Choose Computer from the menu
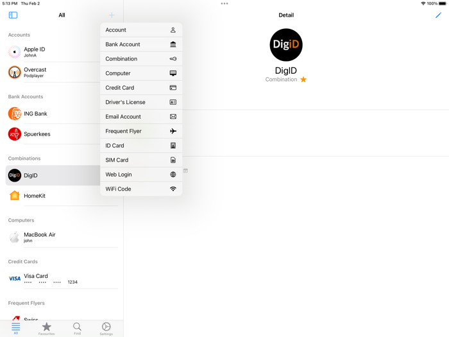This screenshot has width=449, height=337. click(141, 73)
